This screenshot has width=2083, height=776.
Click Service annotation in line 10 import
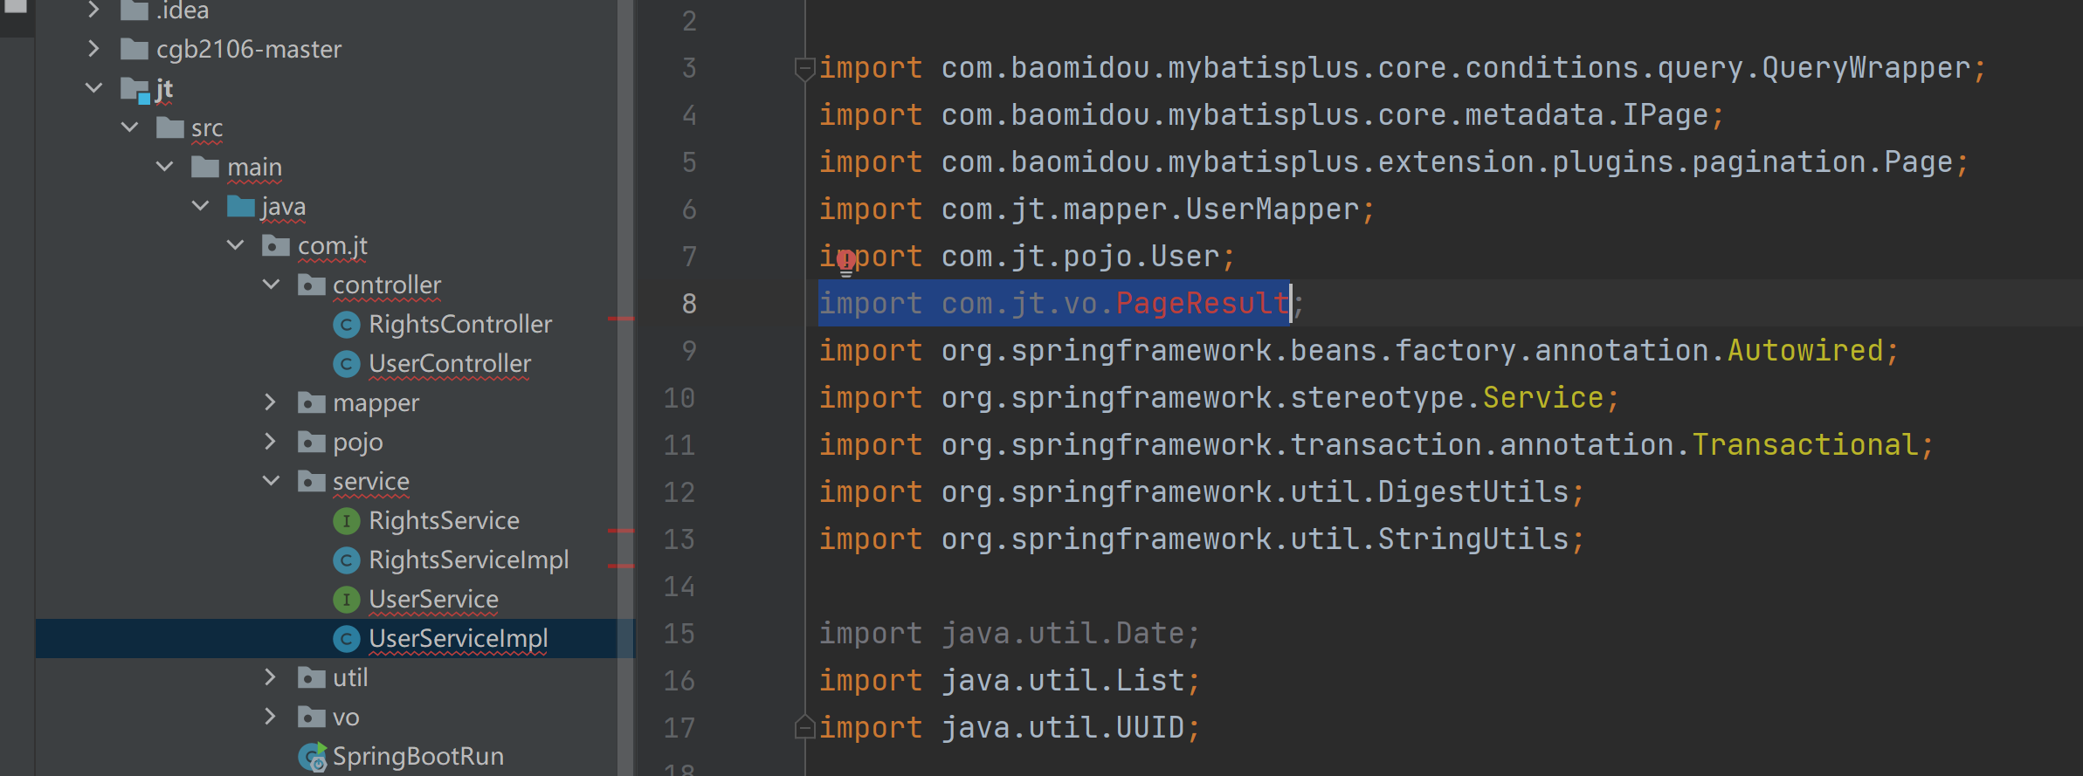[1543, 398]
